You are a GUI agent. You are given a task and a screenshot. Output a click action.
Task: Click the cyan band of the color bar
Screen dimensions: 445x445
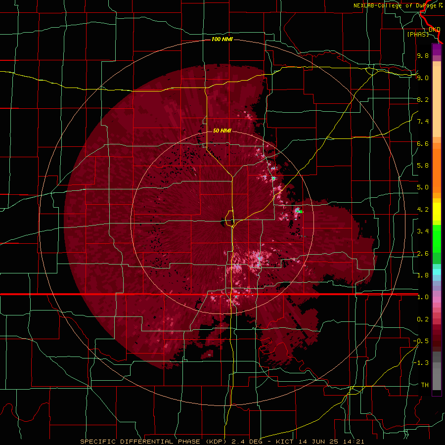pos(437,272)
